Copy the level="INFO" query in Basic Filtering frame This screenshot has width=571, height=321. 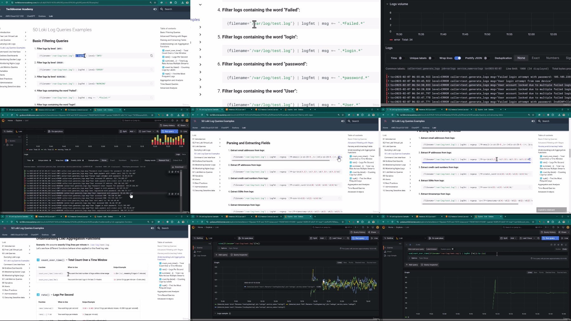(x=151, y=56)
